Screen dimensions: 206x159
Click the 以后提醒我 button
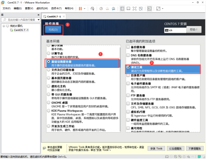[176, 149]
